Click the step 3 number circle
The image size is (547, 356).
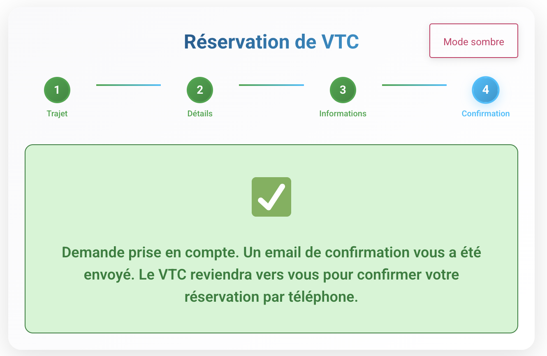[x=343, y=90]
